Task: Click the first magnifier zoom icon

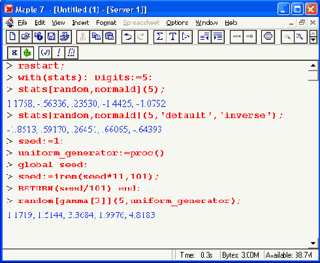Action: pyautogui.click(x=287, y=37)
